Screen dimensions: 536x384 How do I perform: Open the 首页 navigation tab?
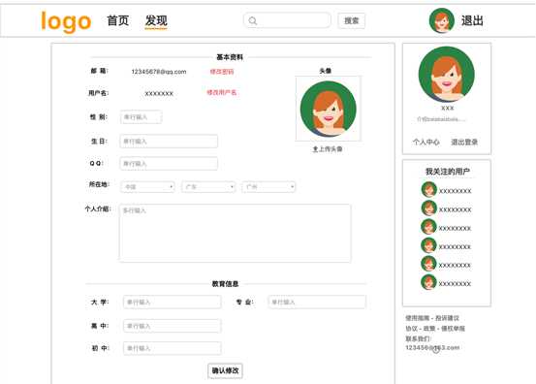117,20
